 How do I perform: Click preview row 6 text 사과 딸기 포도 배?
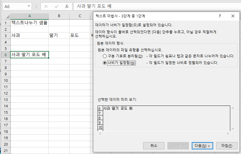tap(118, 108)
